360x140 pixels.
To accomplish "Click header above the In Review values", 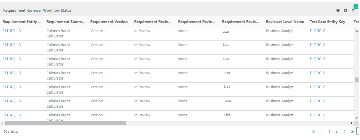I will click(154, 22).
